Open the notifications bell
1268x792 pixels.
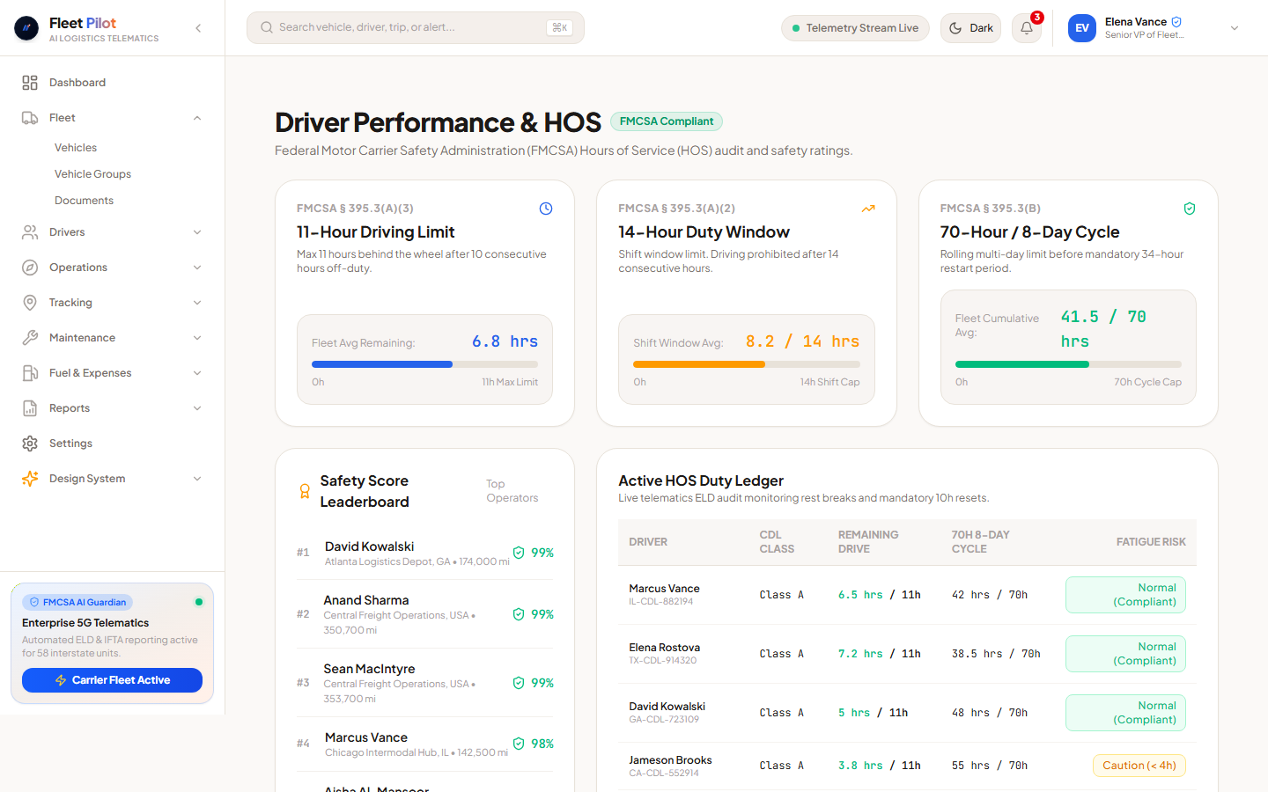[x=1027, y=28]
